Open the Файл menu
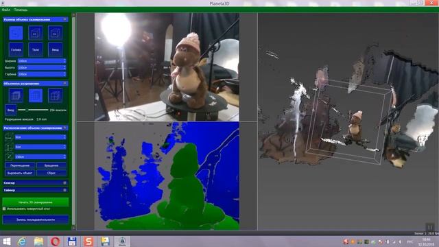The image size is (439, 247). [x=6, y=10]
